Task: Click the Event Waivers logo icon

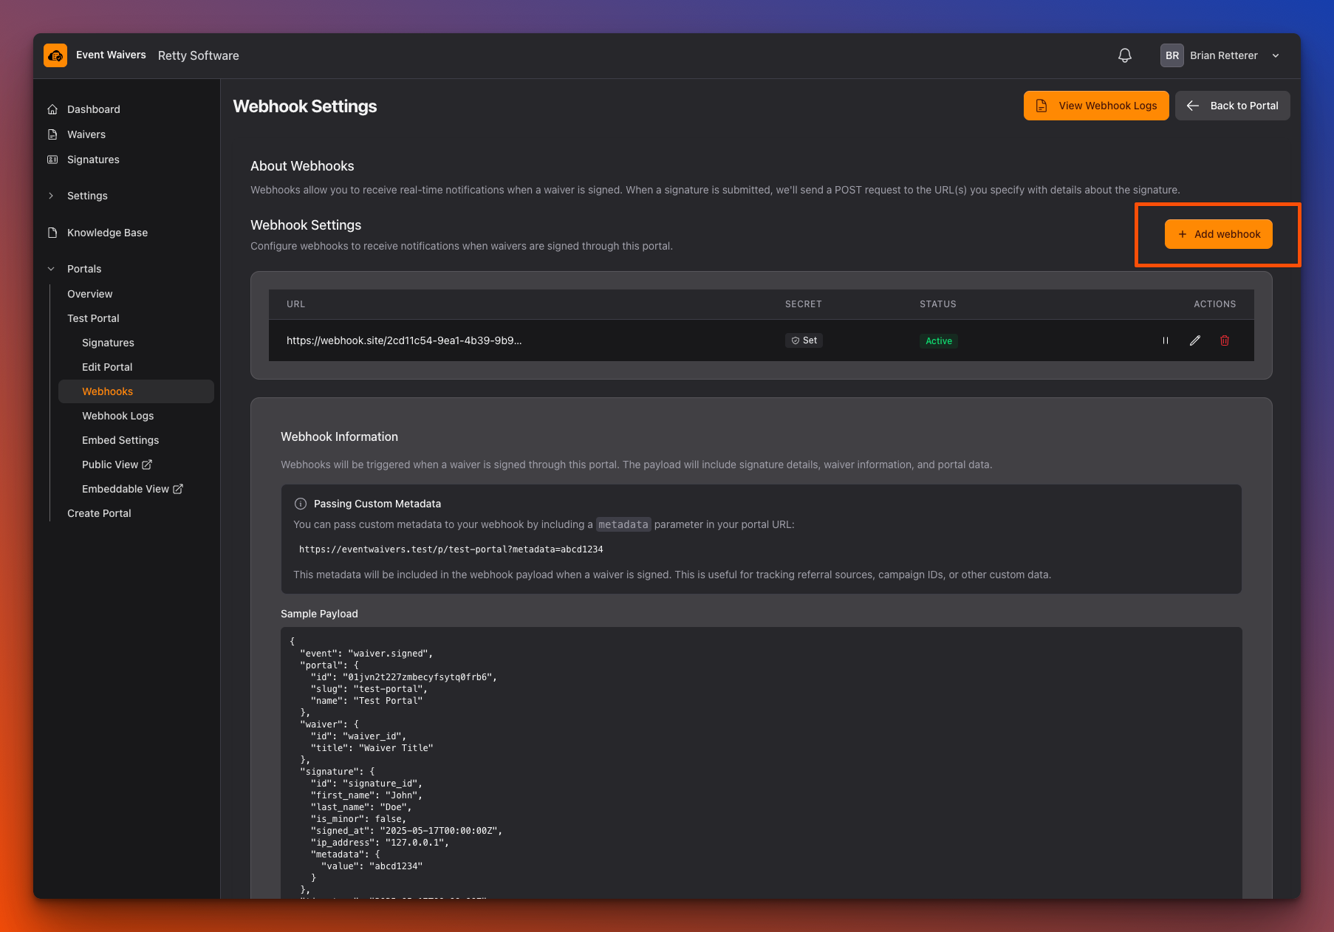Action: (x=55, y=55)
